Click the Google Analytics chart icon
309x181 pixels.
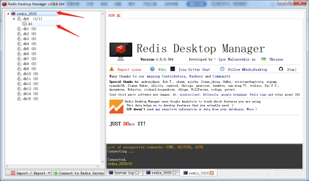117,107
